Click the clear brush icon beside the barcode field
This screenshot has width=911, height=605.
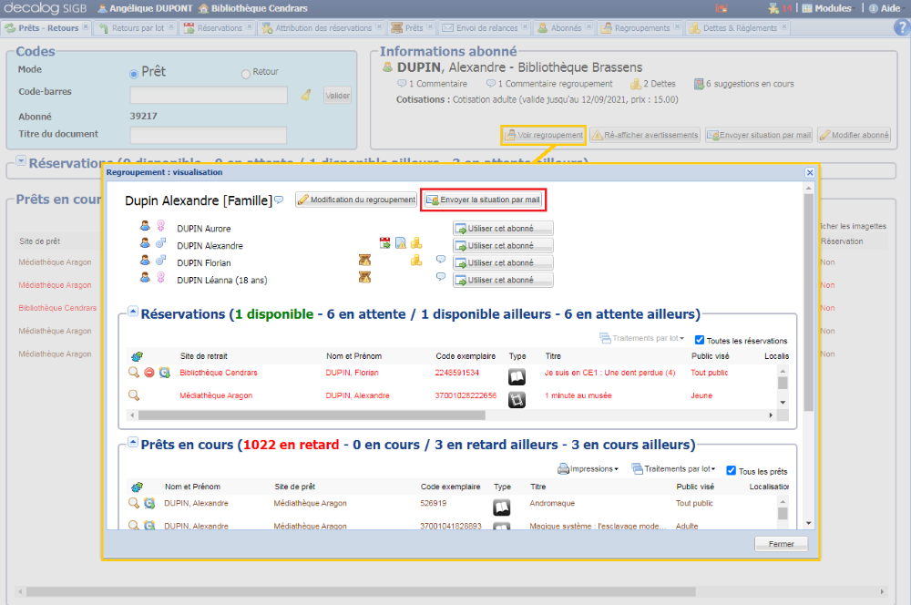click(x=306, y=94)
